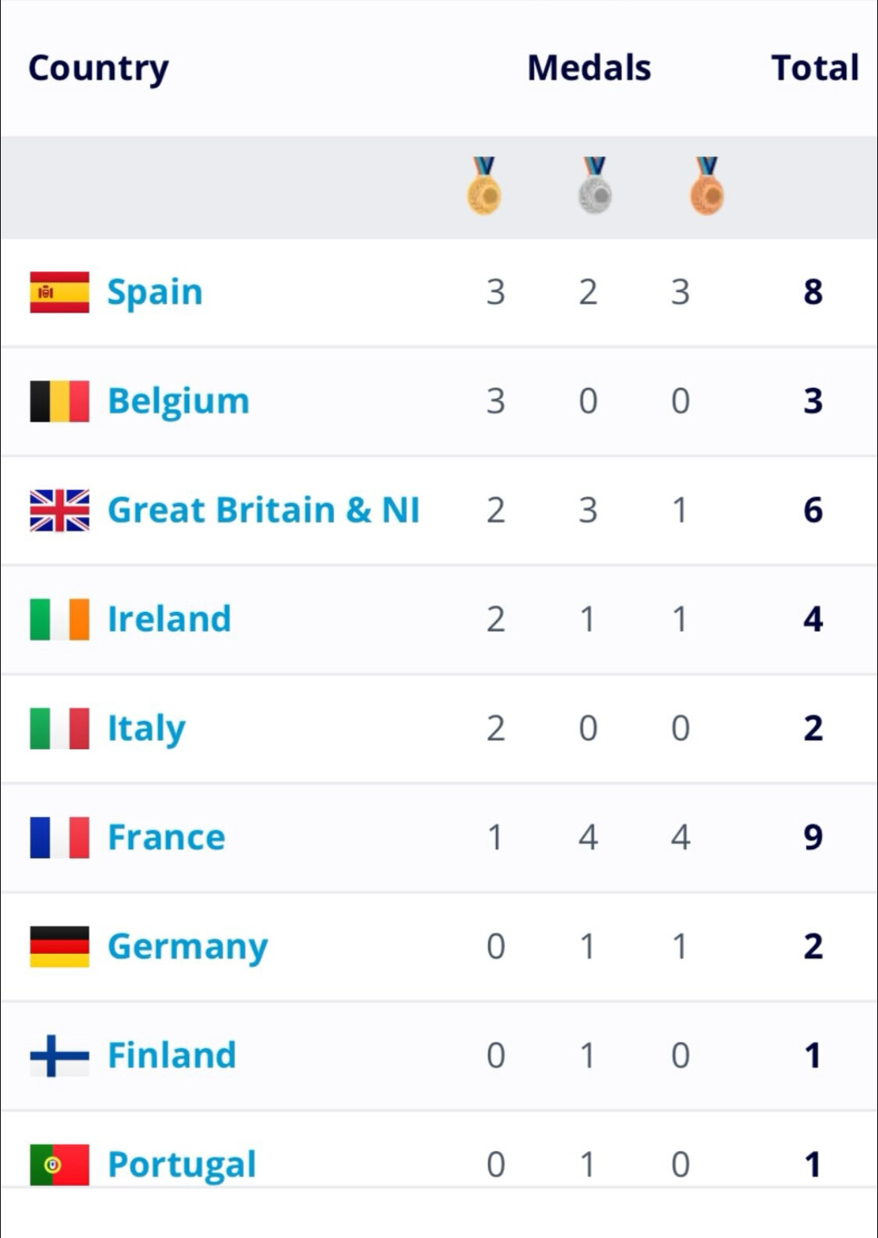Screen dimensions: 878x1238
Task: Click the Belgium flag icon
Action: (59, 401)
